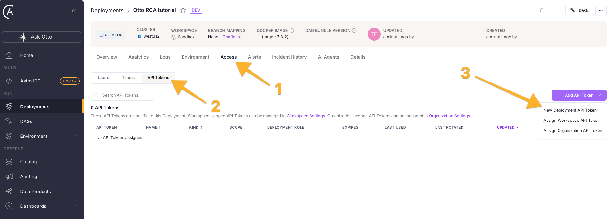Image resolution: width=611 pixels, height=219 pixels.
Task: Open the Incident History tab
Action: [289, 57]
